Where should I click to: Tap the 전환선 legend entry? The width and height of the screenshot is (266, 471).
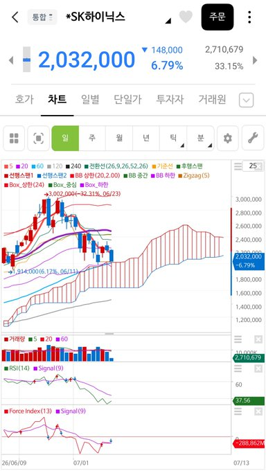(x=116, y=166)
